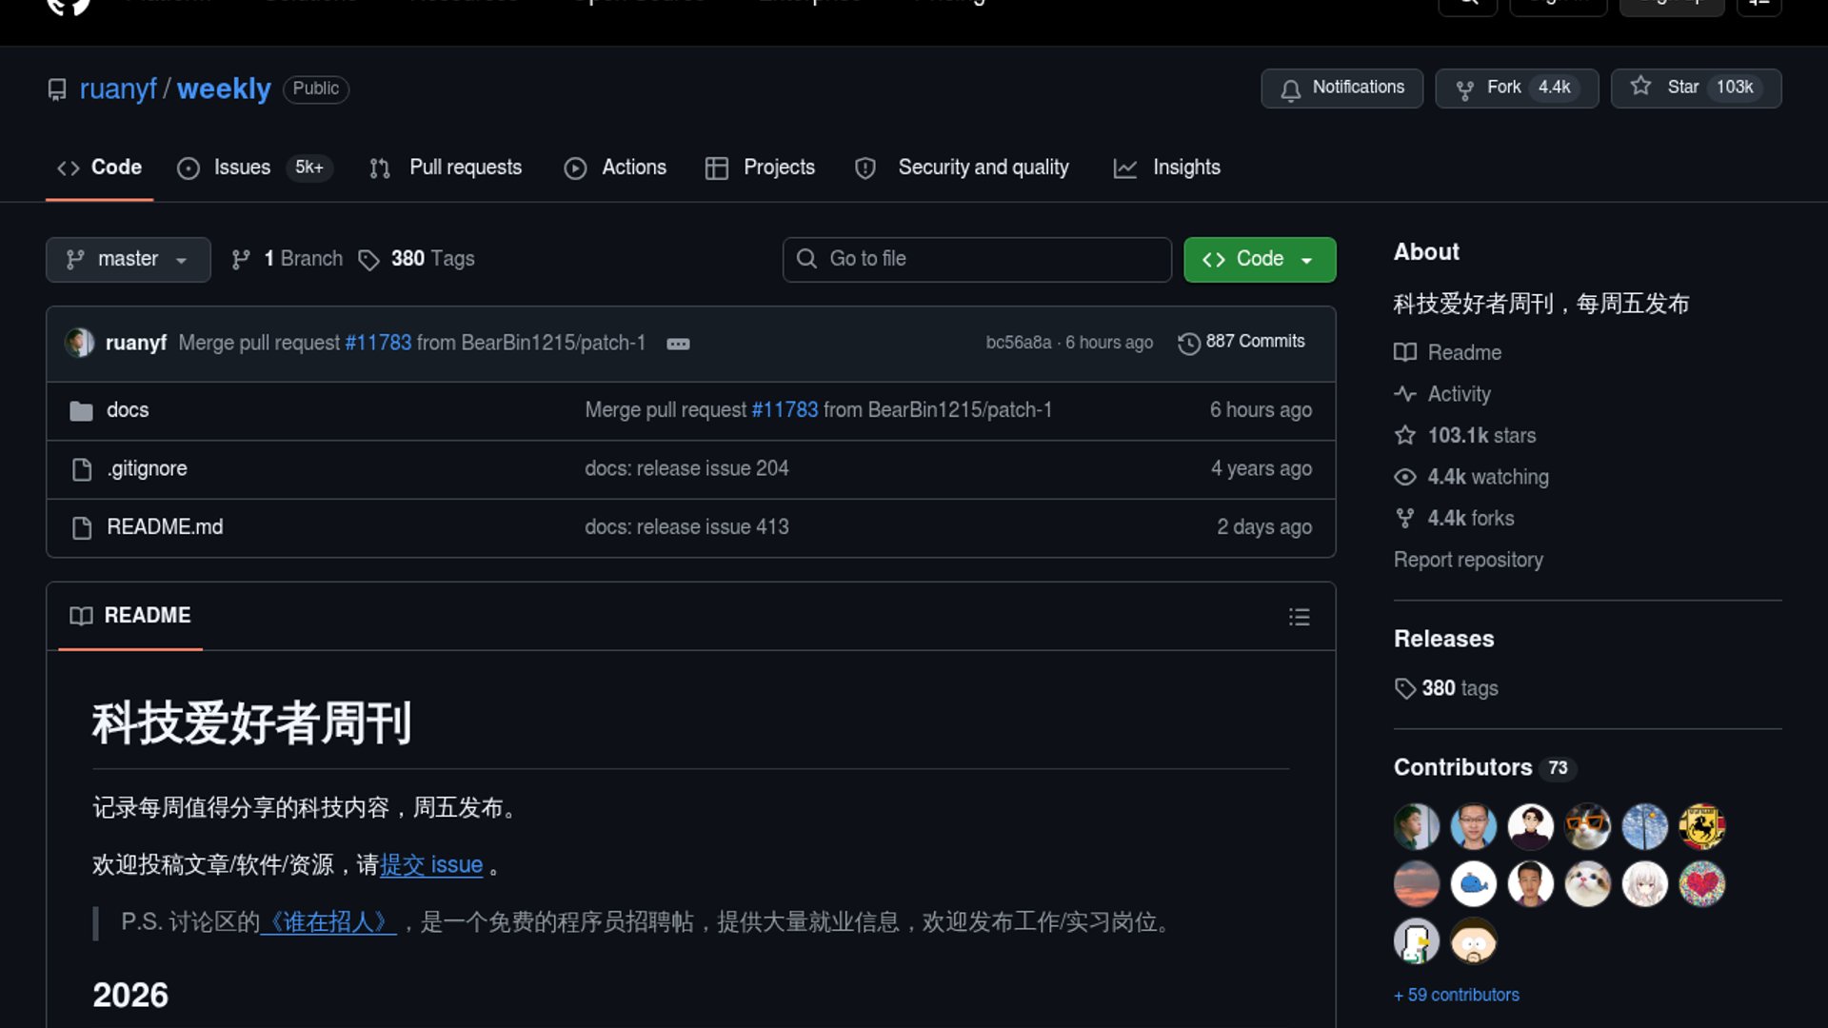The width and height of the screenshot is (1828, 1028).
Task: Click the anime girl contributor avatar
Action: (x=1645, y=883)
